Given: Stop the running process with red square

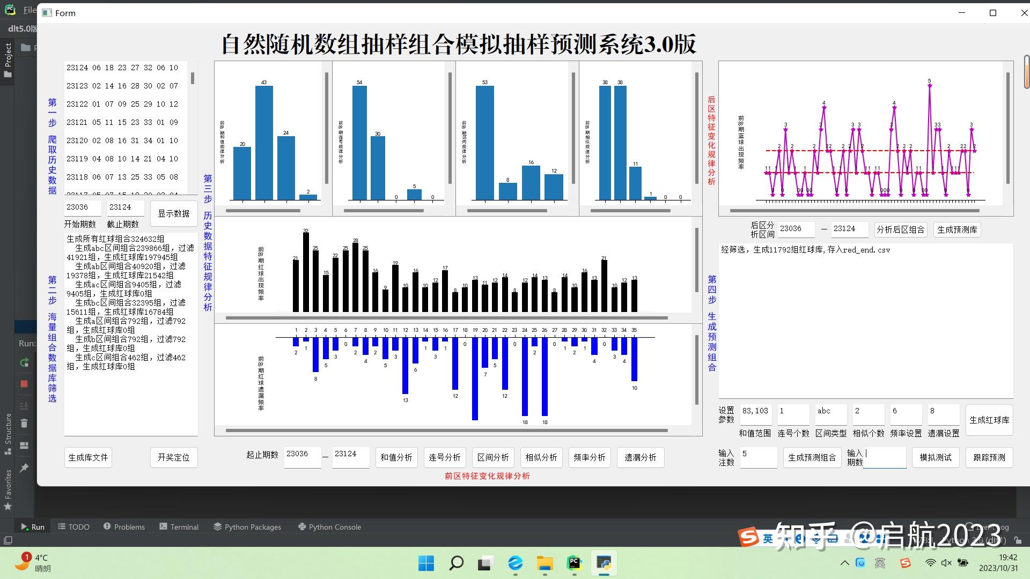Looking at the screenshot, I should point(24,384).
